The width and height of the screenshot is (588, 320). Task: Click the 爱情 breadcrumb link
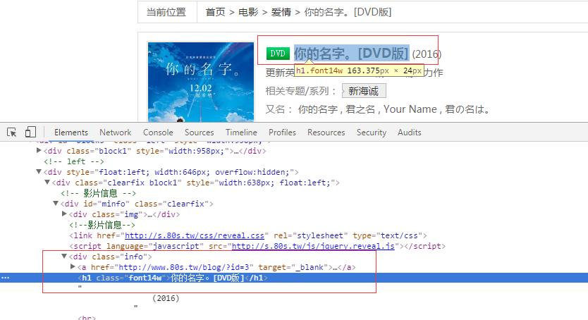coord(281,13)
